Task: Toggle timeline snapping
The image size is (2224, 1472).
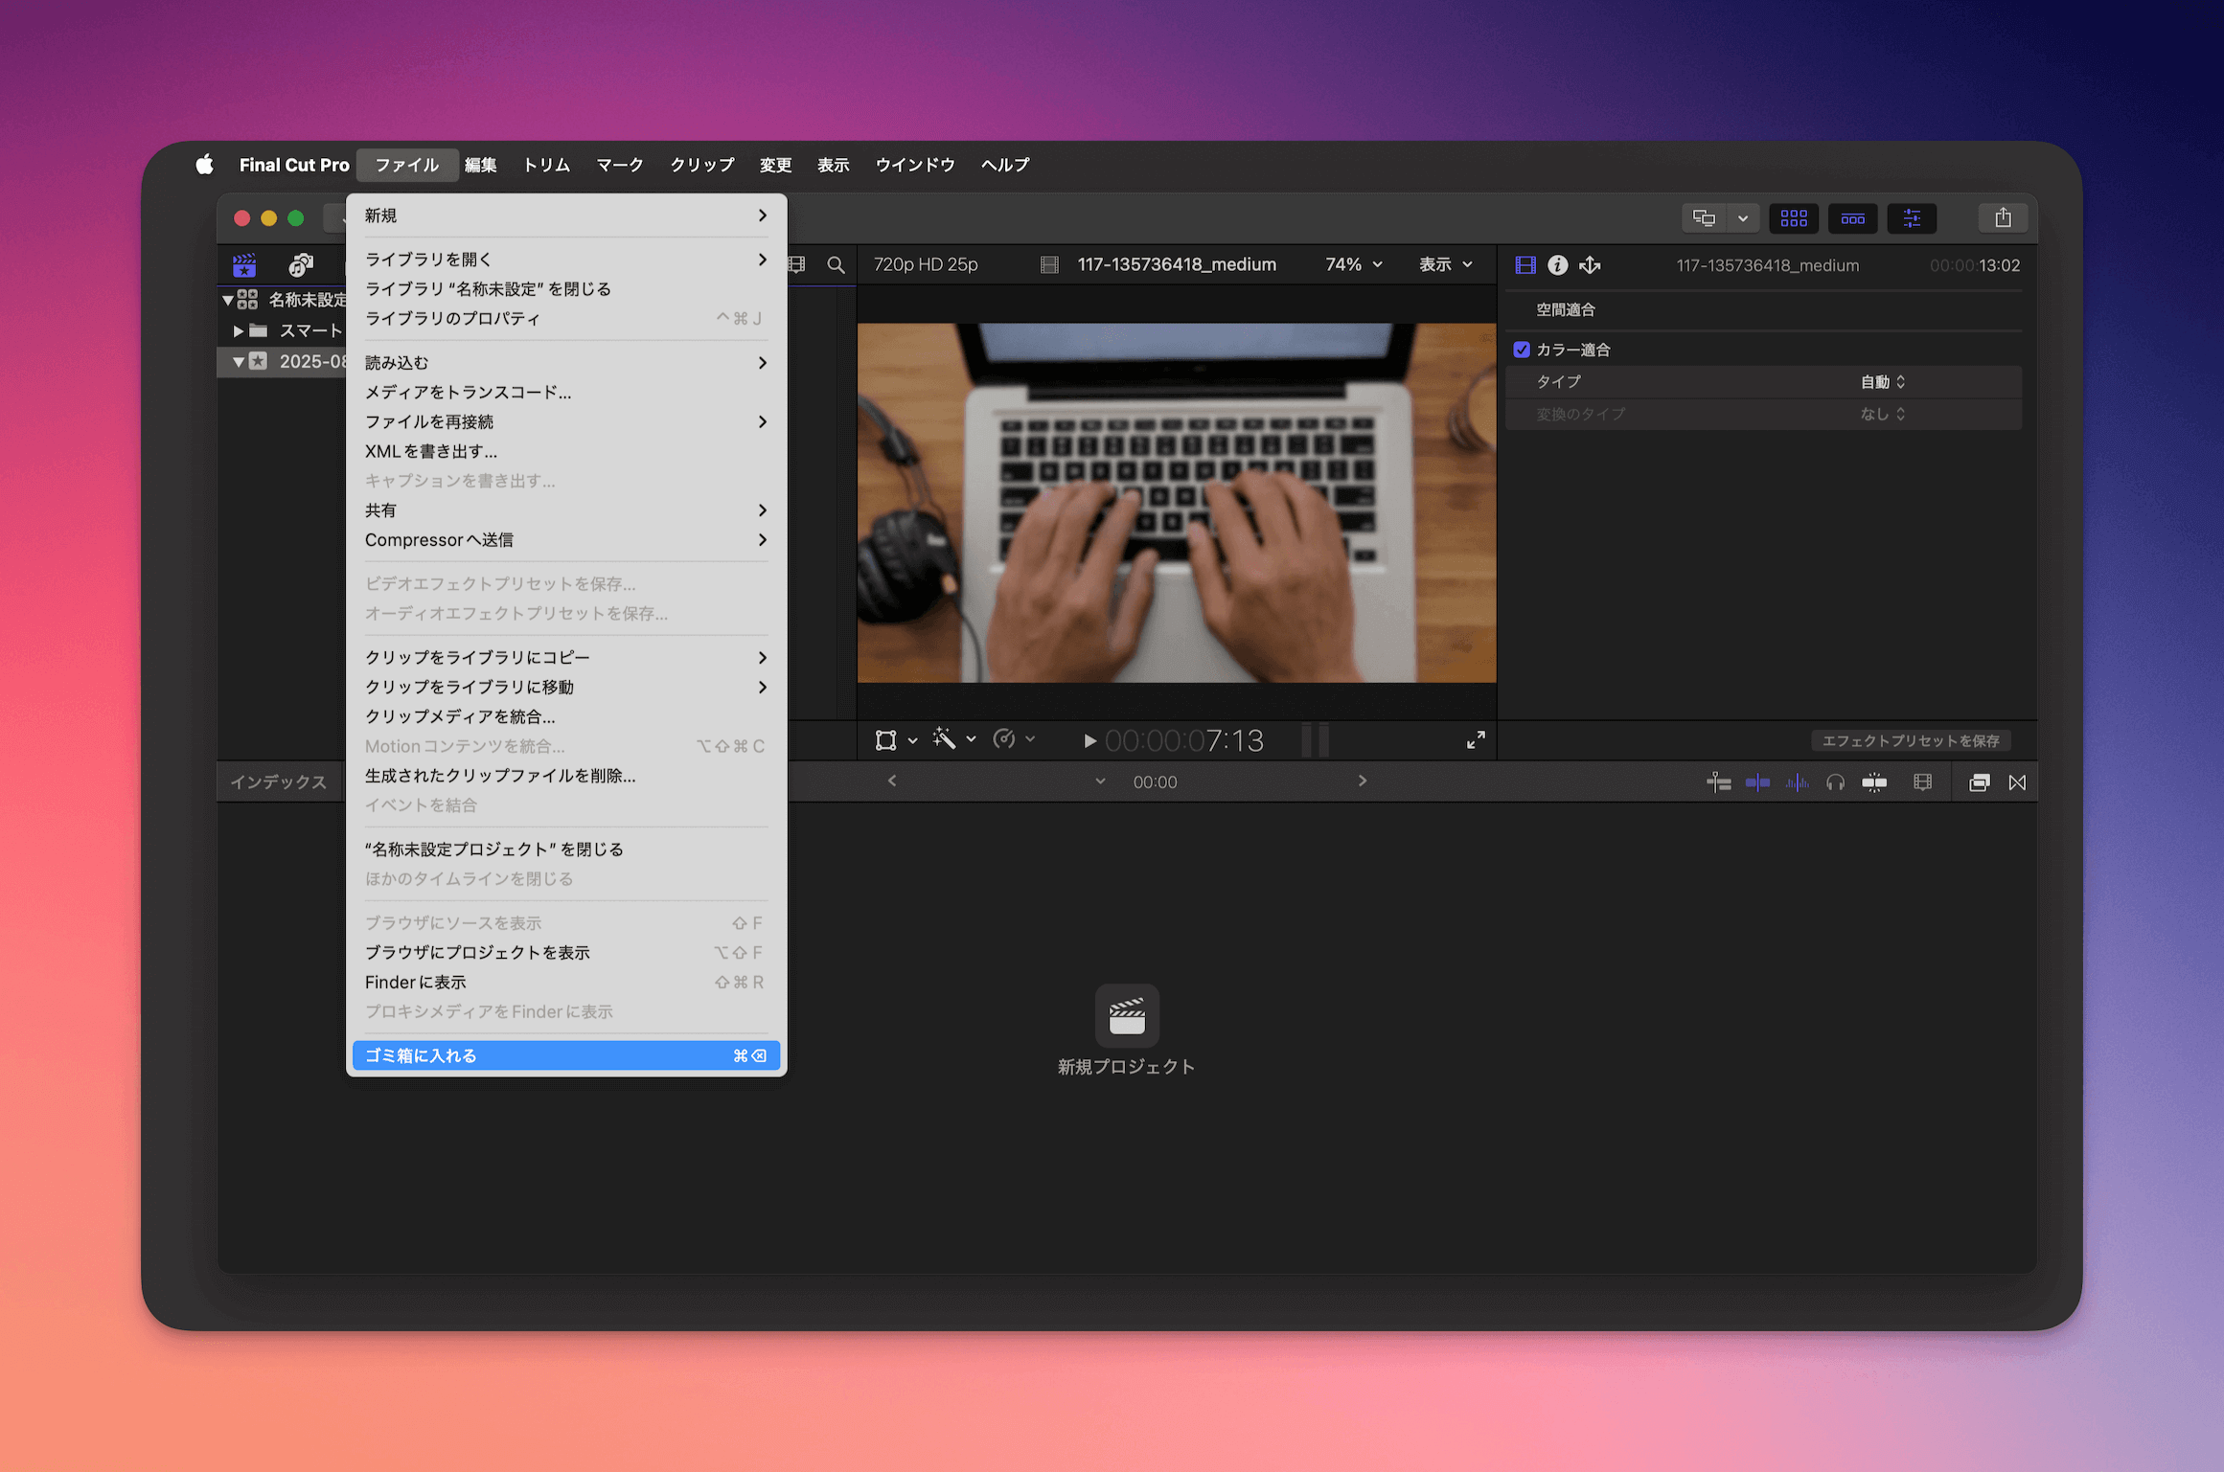Action: [1874, 783]
